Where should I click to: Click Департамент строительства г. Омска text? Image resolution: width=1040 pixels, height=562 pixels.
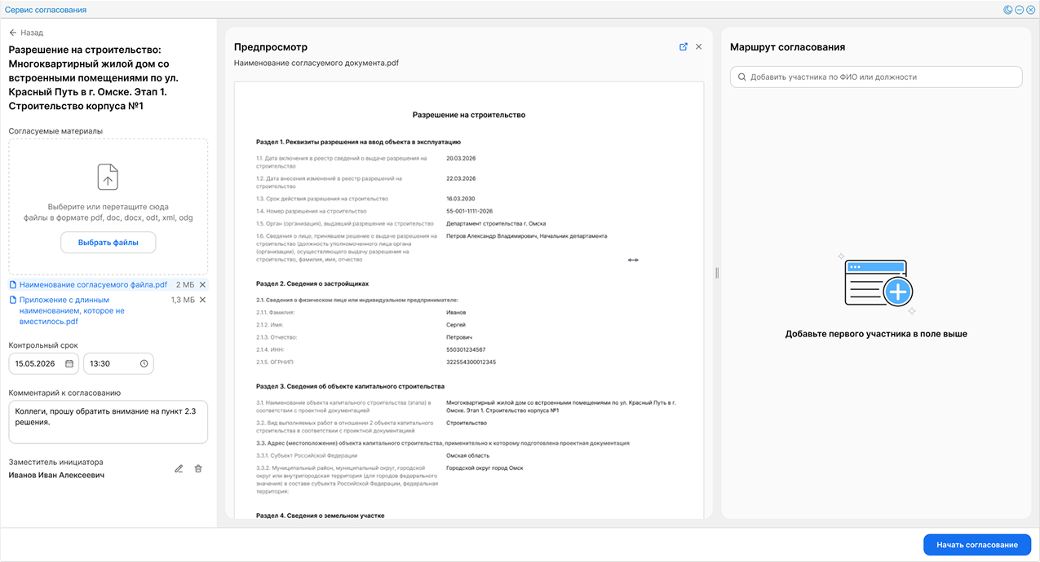pos(496,223)
